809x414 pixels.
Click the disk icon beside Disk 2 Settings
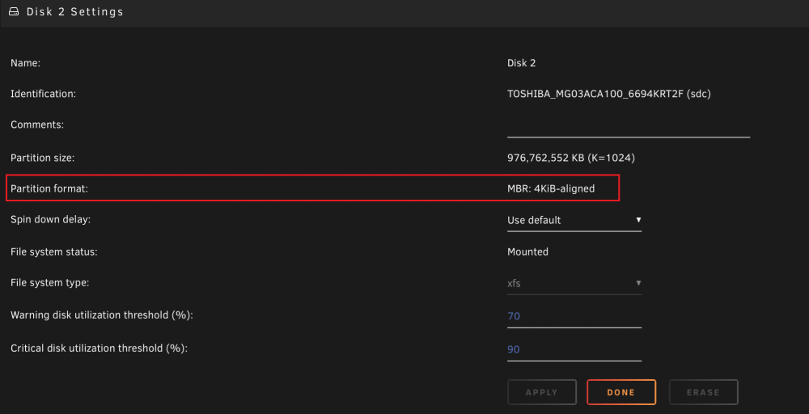[x=14, y=11]
